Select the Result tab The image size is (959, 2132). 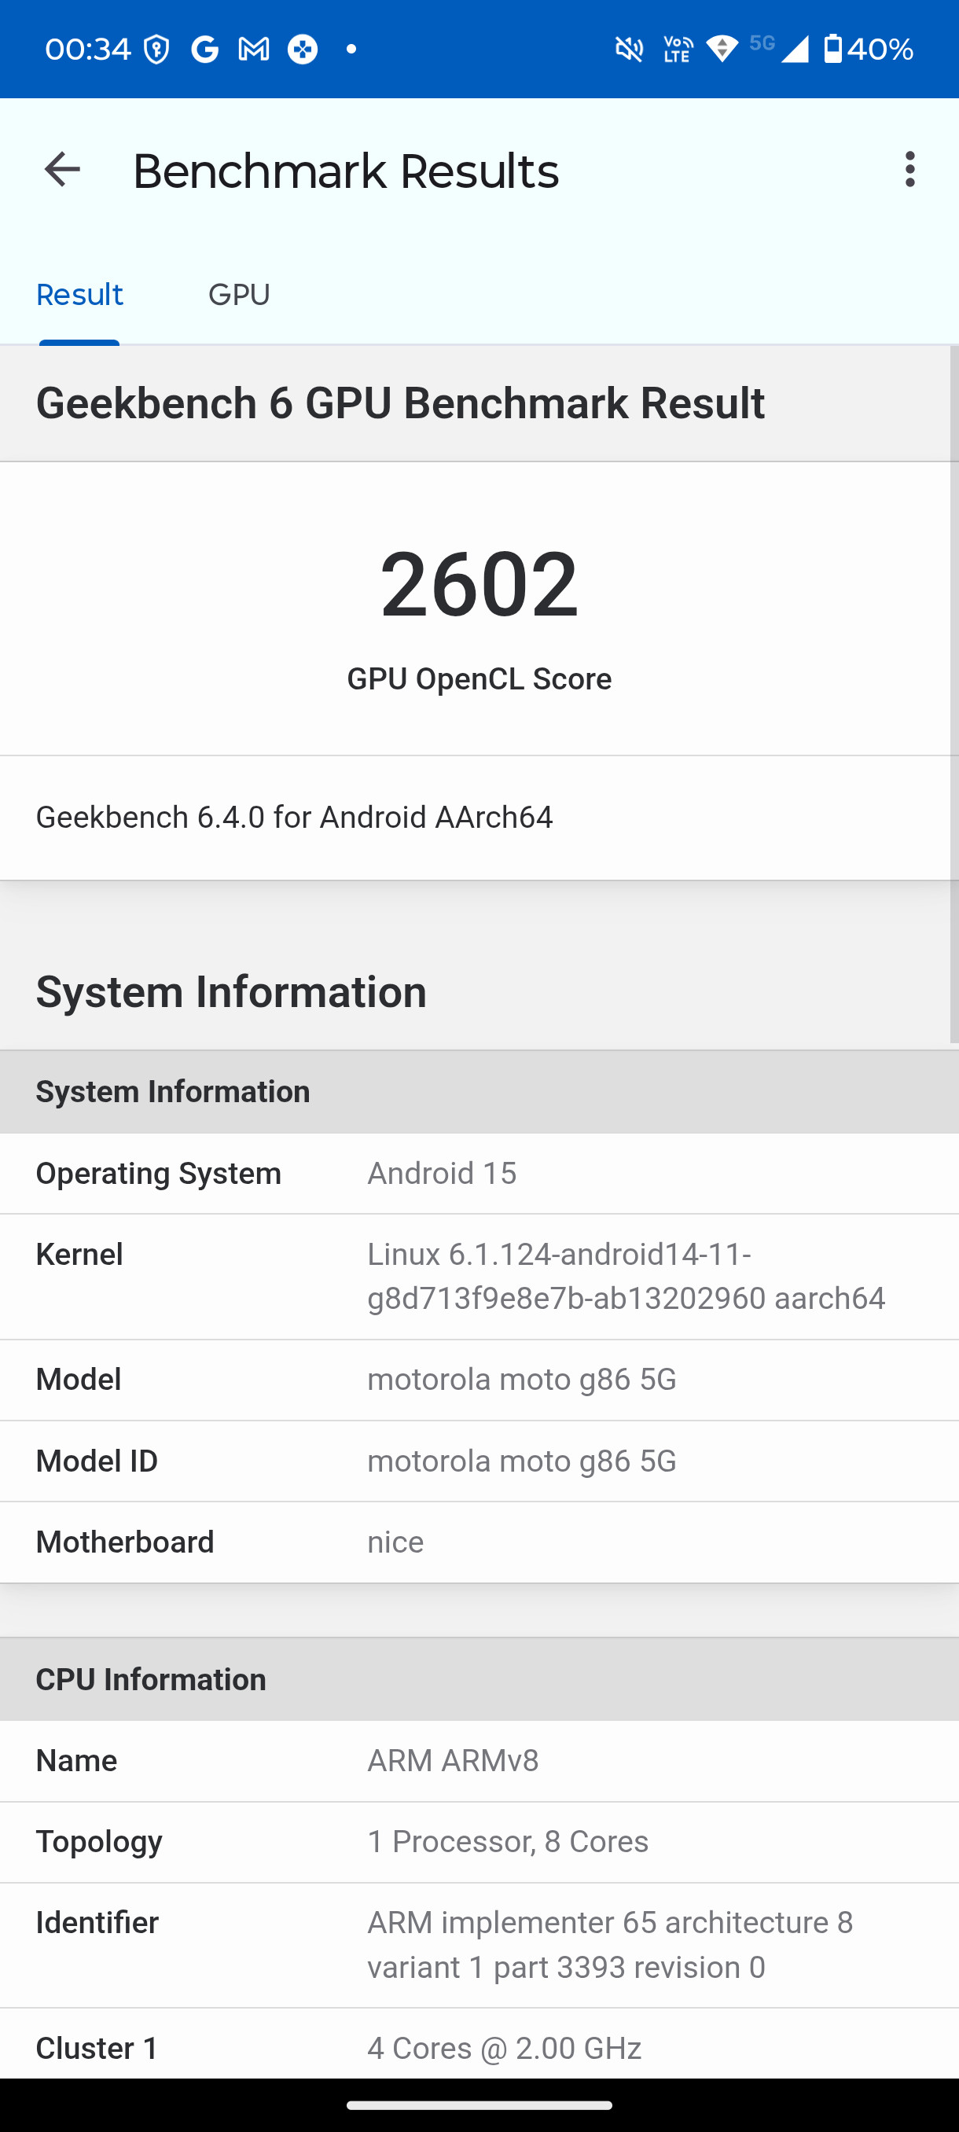[x=79, y=295]
